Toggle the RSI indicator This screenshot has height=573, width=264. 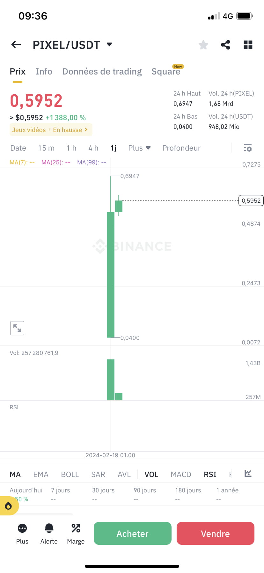(210, 475)
